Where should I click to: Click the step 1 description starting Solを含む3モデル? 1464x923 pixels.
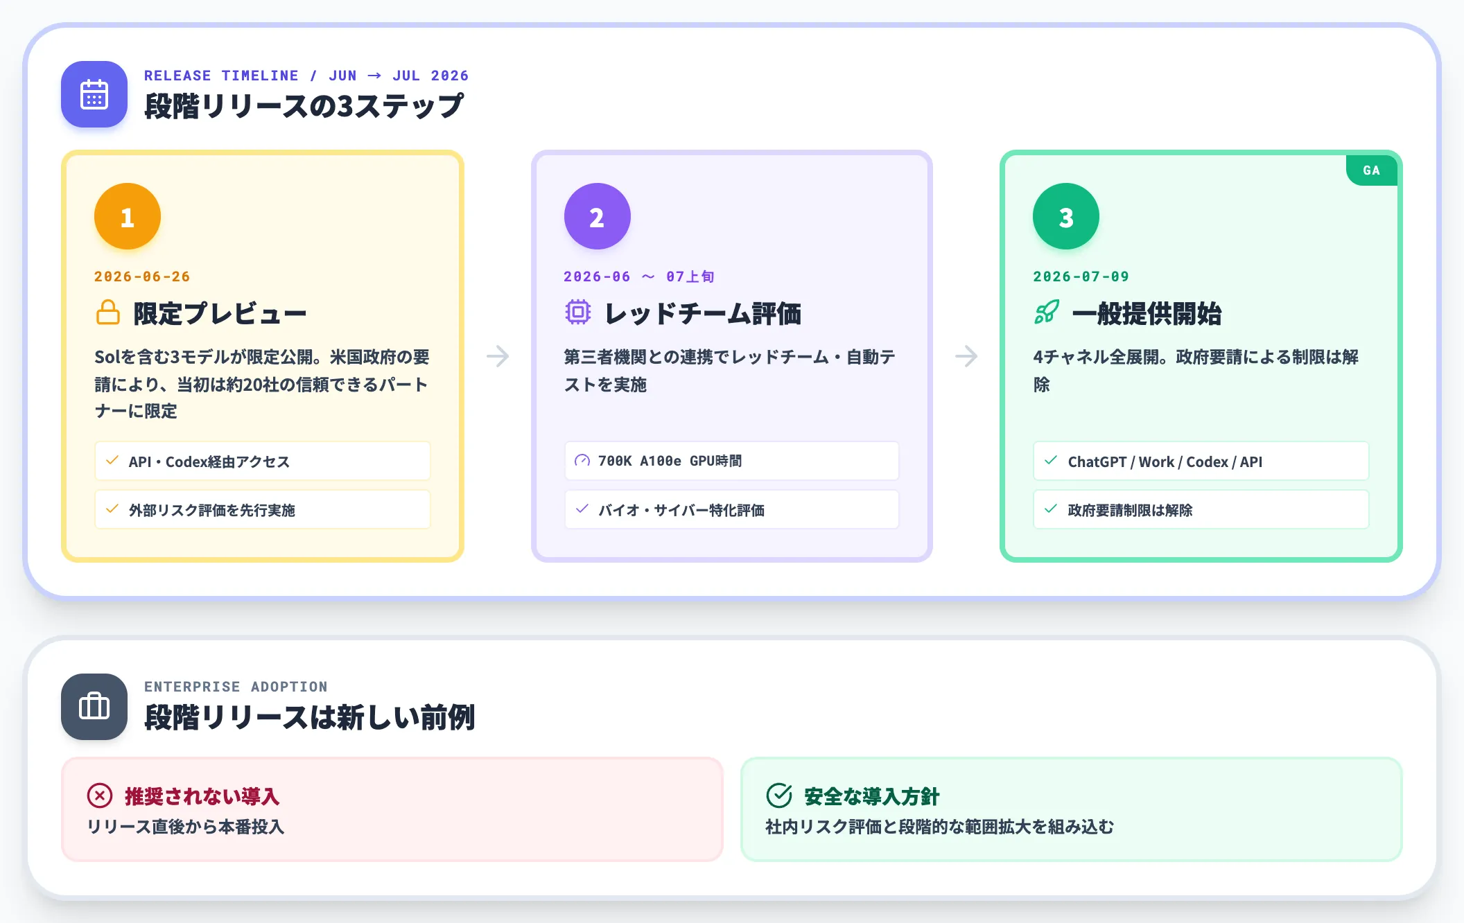[262, 384]
